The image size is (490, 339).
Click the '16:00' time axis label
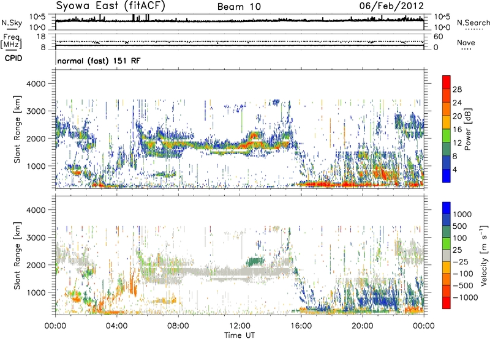tap(301, 326)
